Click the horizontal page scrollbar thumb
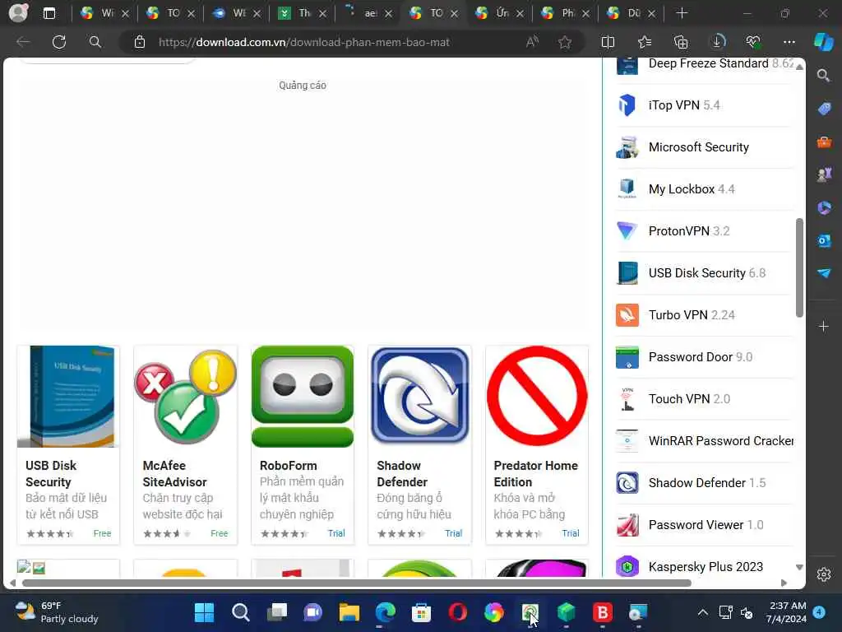The image size is (842, 632). 357,583
